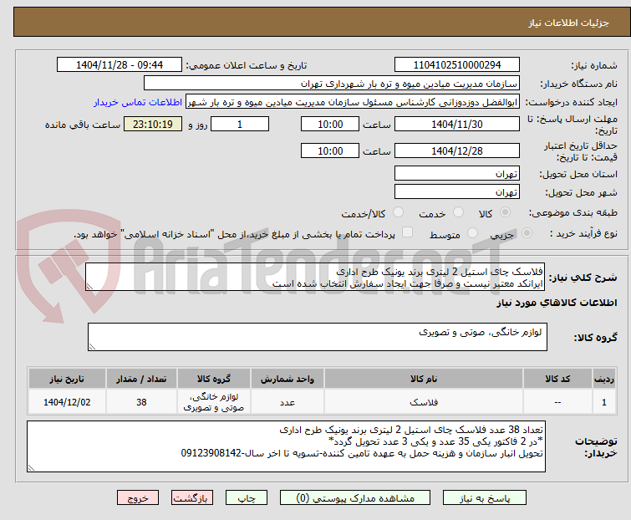Image resolution: width=631 pixels, height=520 pixels.
Task: Click the ردیف column header
Action: pos(604,379)
